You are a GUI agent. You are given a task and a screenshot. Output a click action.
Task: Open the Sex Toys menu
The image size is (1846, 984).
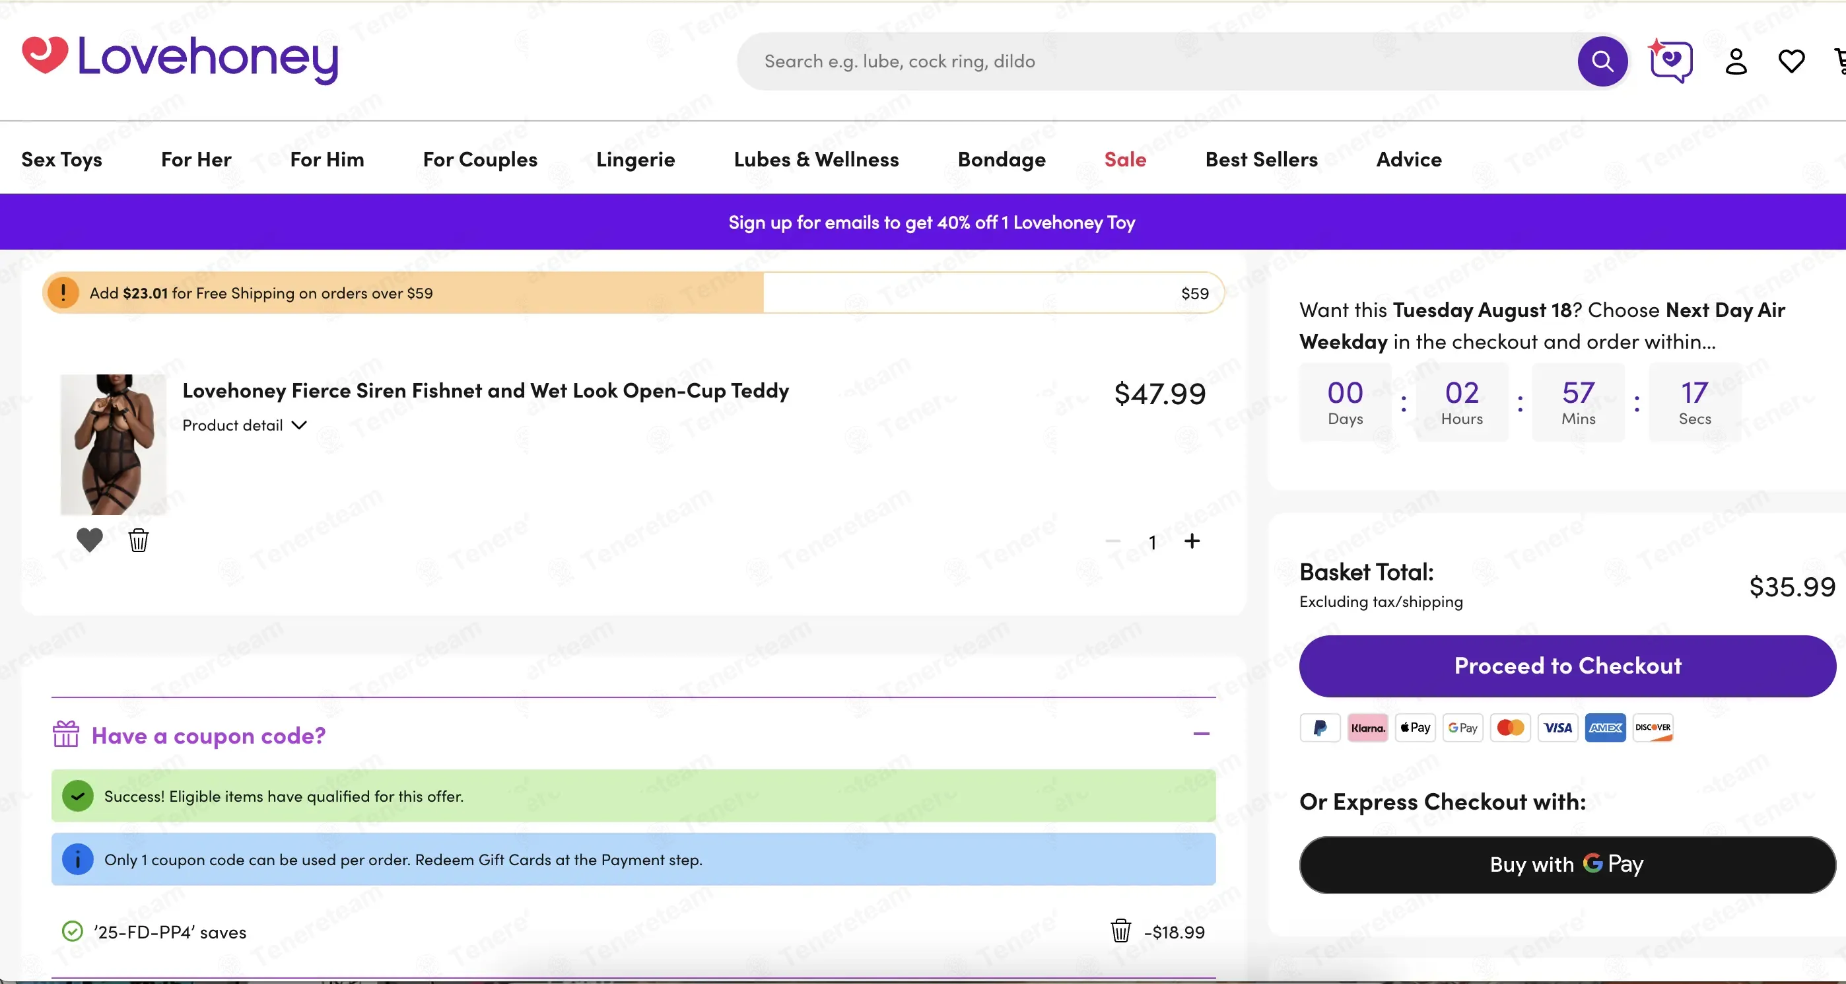61,159
